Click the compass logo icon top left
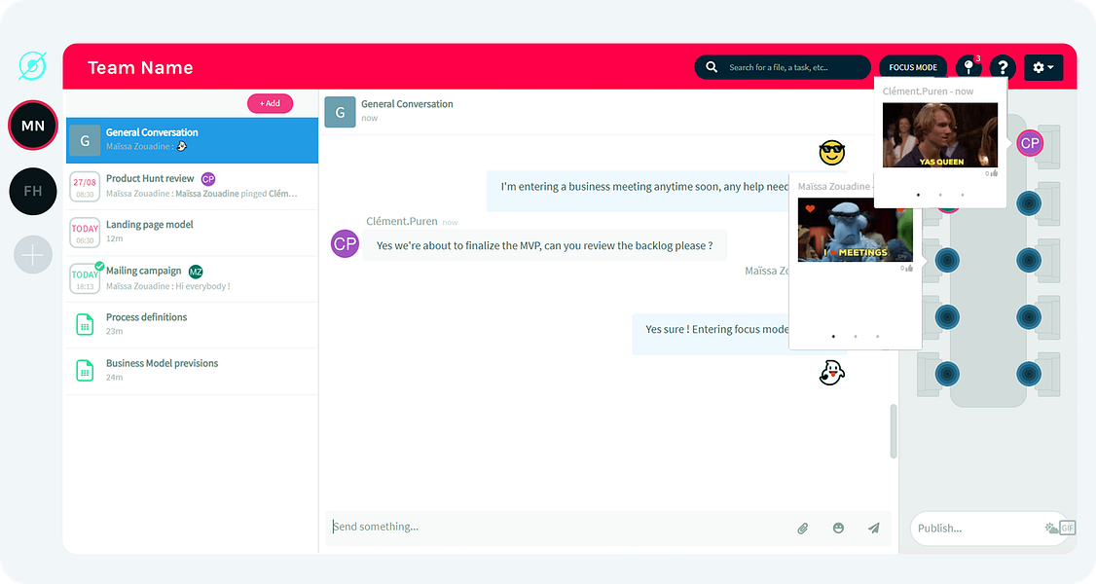 pos(33,65)
